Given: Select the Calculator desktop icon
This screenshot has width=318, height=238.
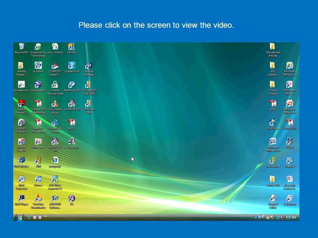Looking at the screenshot, I should [x=290, y=200].
